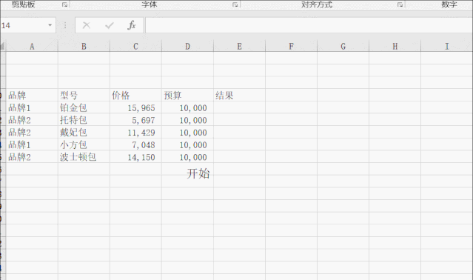Image resolution: width=473 pixels, height=280 pixels.
Task: Click the 结果 header cell
Action: (240, 96)
